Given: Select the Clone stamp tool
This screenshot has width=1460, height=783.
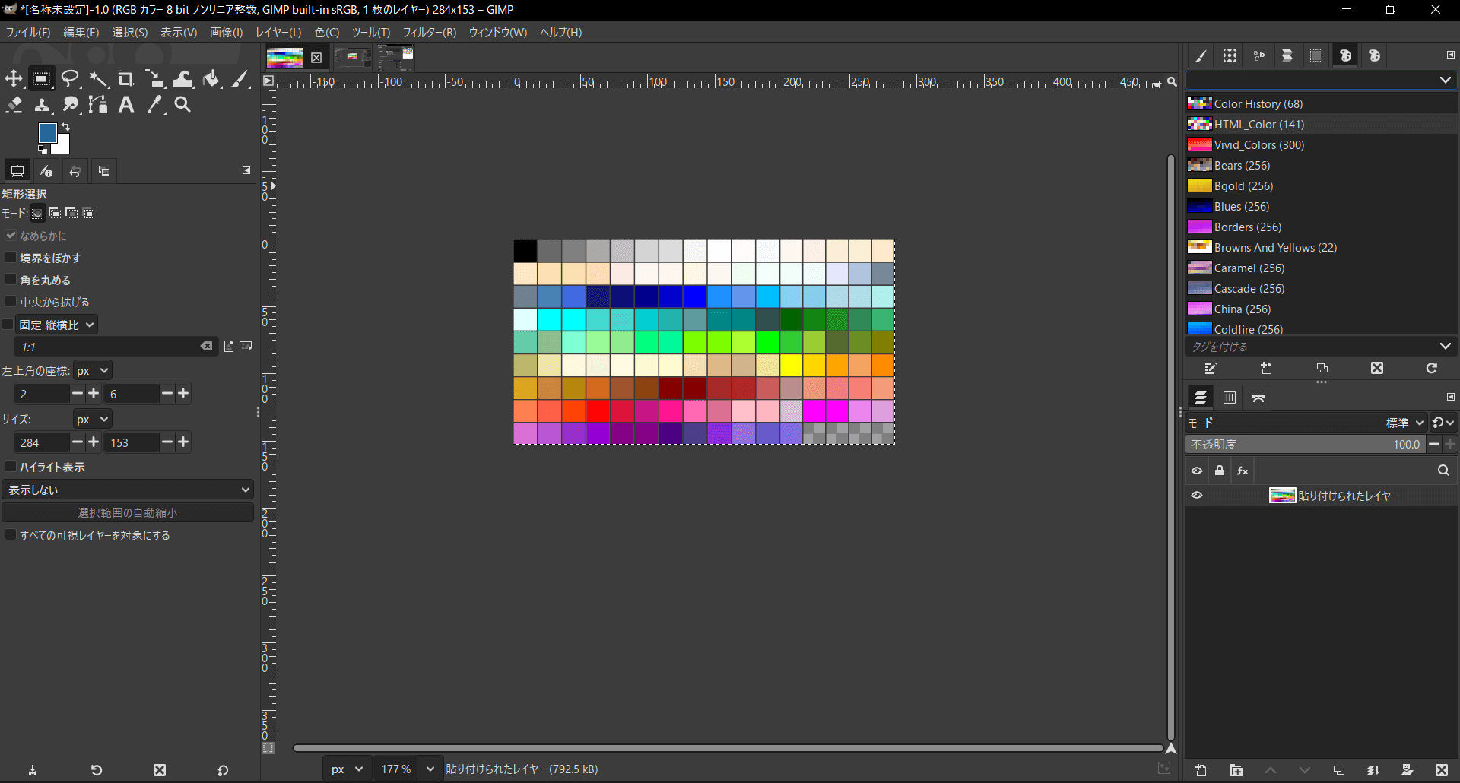Looking at the screenshot, I should (x=42, y=105).
